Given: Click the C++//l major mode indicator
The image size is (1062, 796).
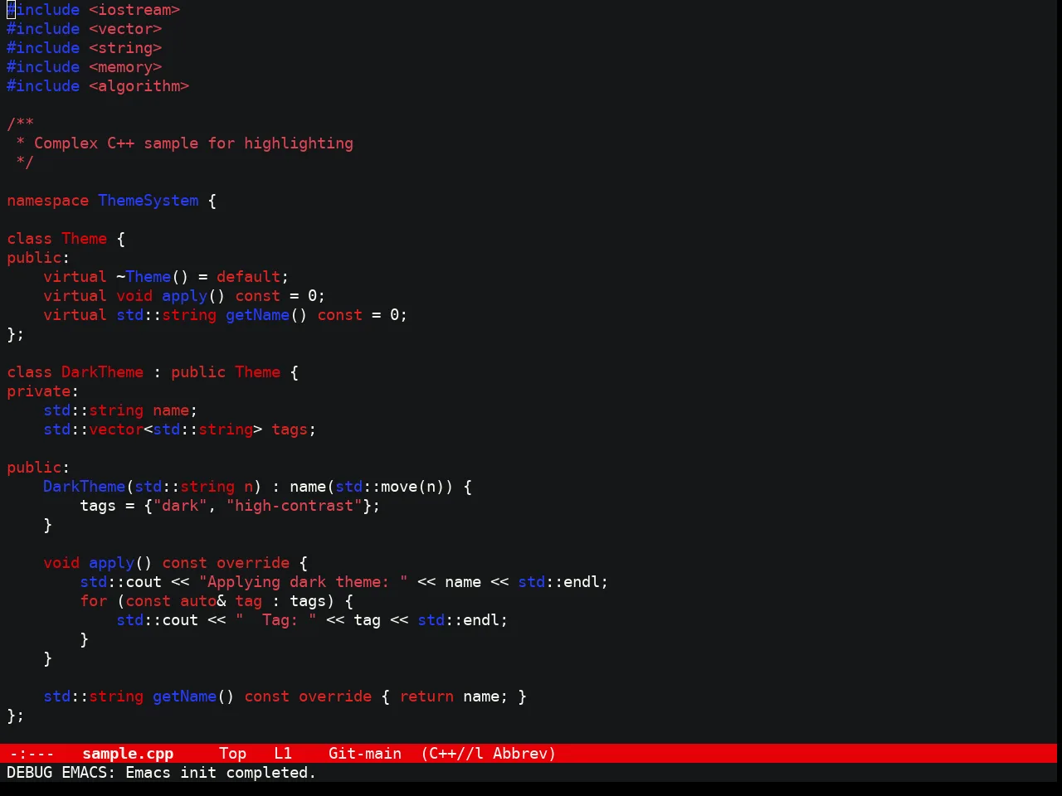Looking at the screenshot, I should click(452, 754).
